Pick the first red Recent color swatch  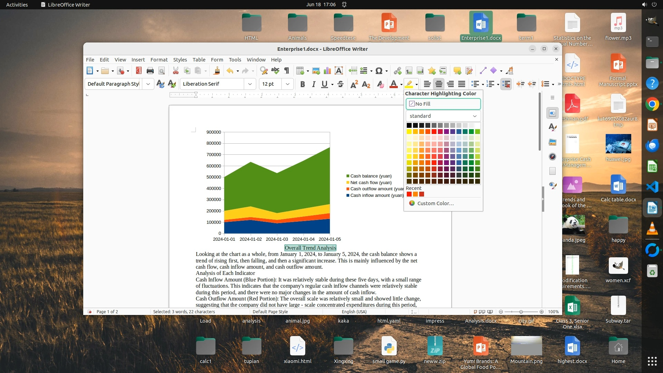[x=409, y=194]
